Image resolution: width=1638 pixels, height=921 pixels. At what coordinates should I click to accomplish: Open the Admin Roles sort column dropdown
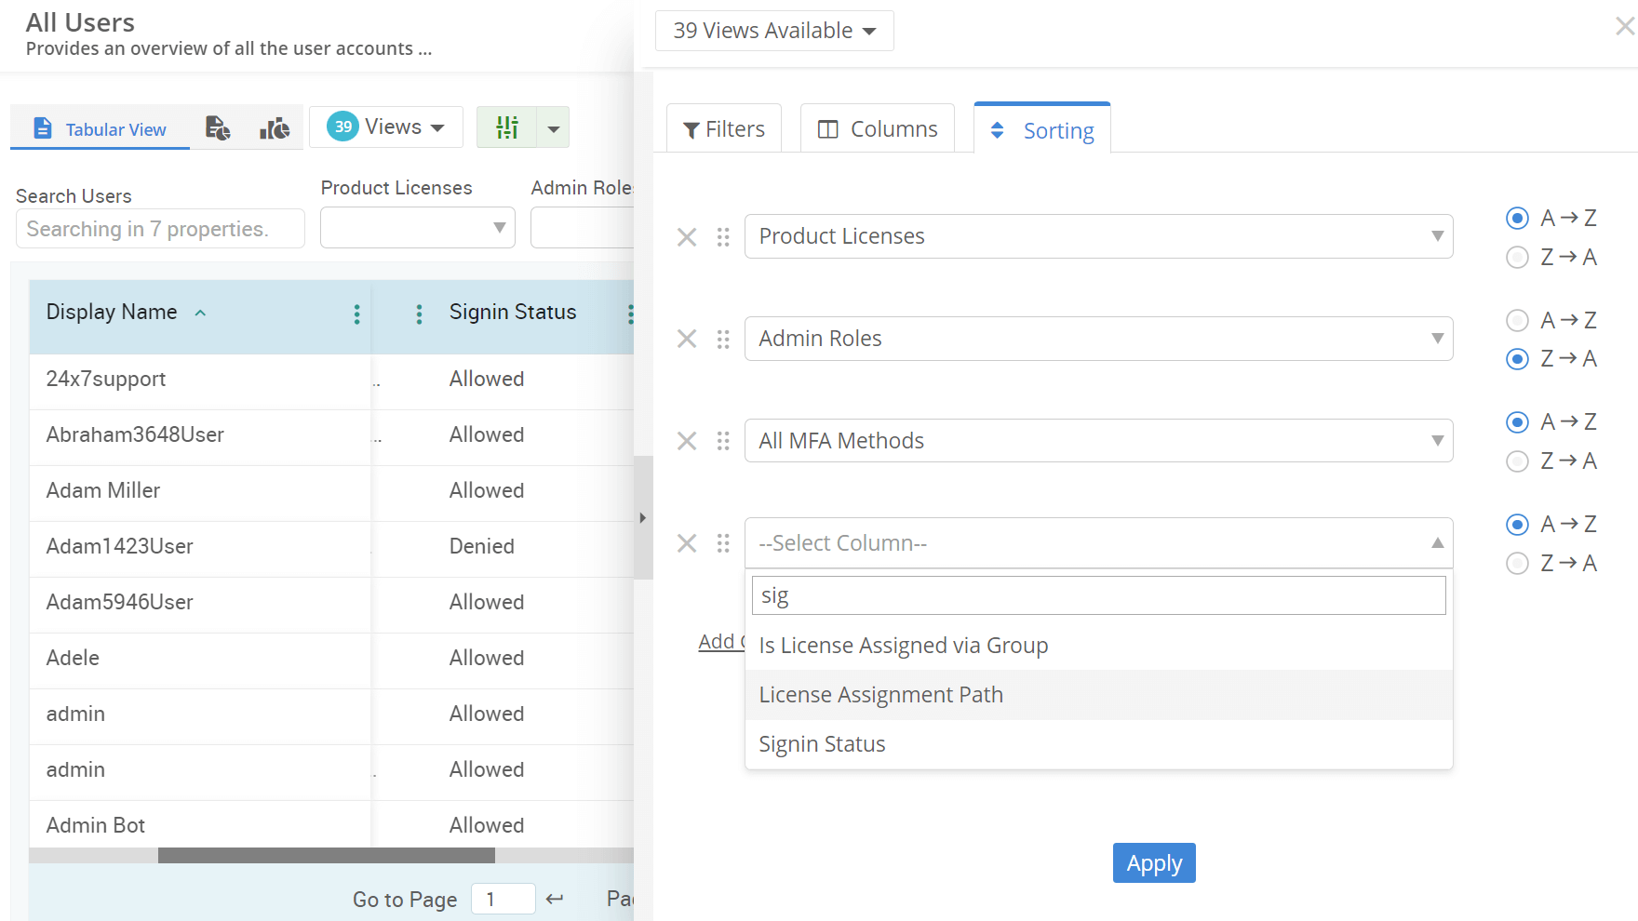point(1098,339)
